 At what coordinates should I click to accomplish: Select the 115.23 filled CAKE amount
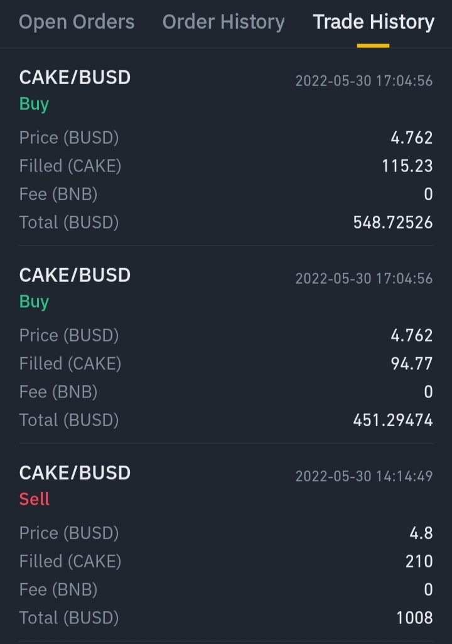coord(407,166)
